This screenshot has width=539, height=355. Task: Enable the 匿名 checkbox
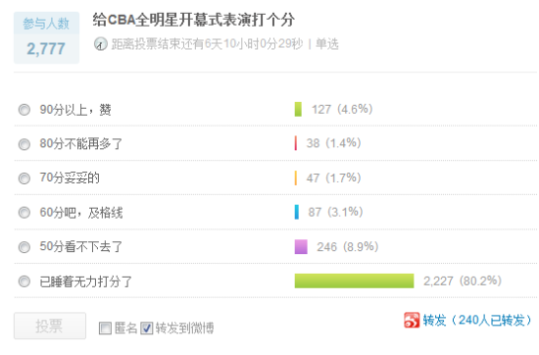pyautogui.click(x=105, y=328)
